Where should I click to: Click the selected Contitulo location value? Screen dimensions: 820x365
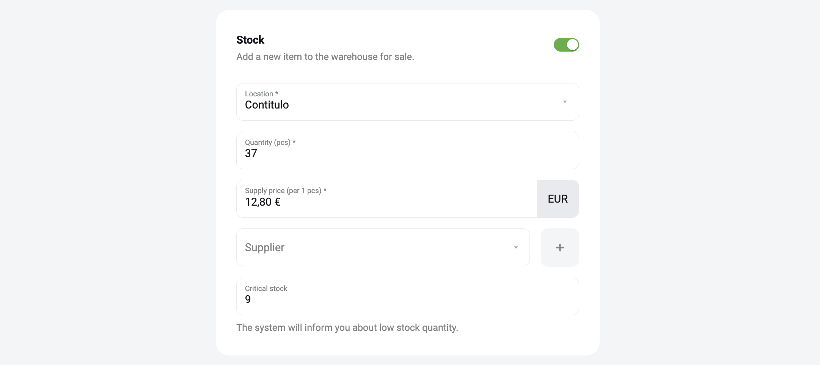pyautogui.click(x=267, y=105)
